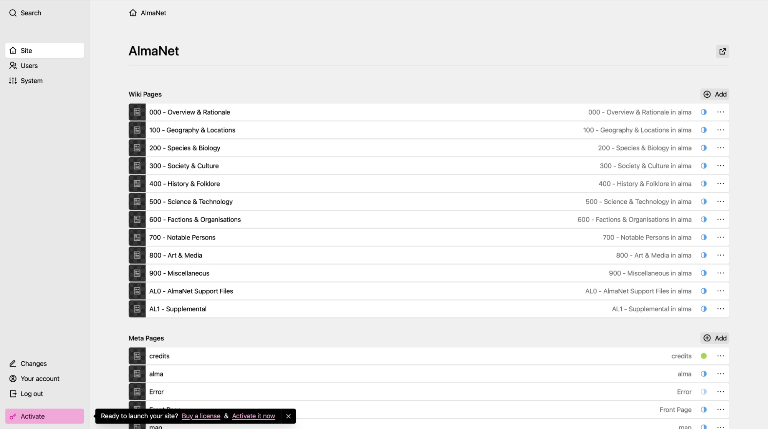Toggle status indicator for the Error page
Screen dimensions: 768x429
(703, 392)
